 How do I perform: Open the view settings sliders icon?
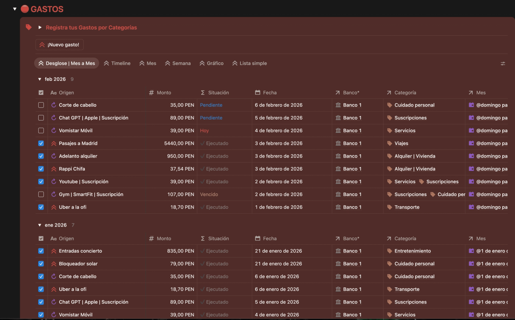coord(503,64)
